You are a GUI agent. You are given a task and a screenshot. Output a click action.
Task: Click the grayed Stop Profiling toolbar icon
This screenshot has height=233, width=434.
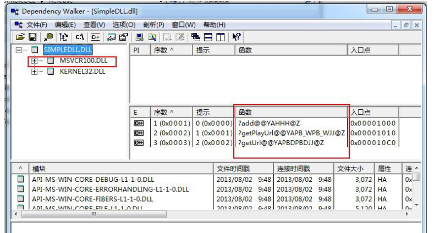pos(180,37)
